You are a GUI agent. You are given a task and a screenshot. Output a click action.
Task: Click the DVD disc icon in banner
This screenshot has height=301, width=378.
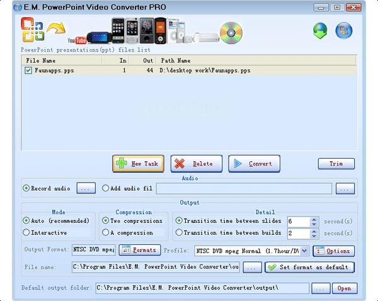(x=232, y=32)
